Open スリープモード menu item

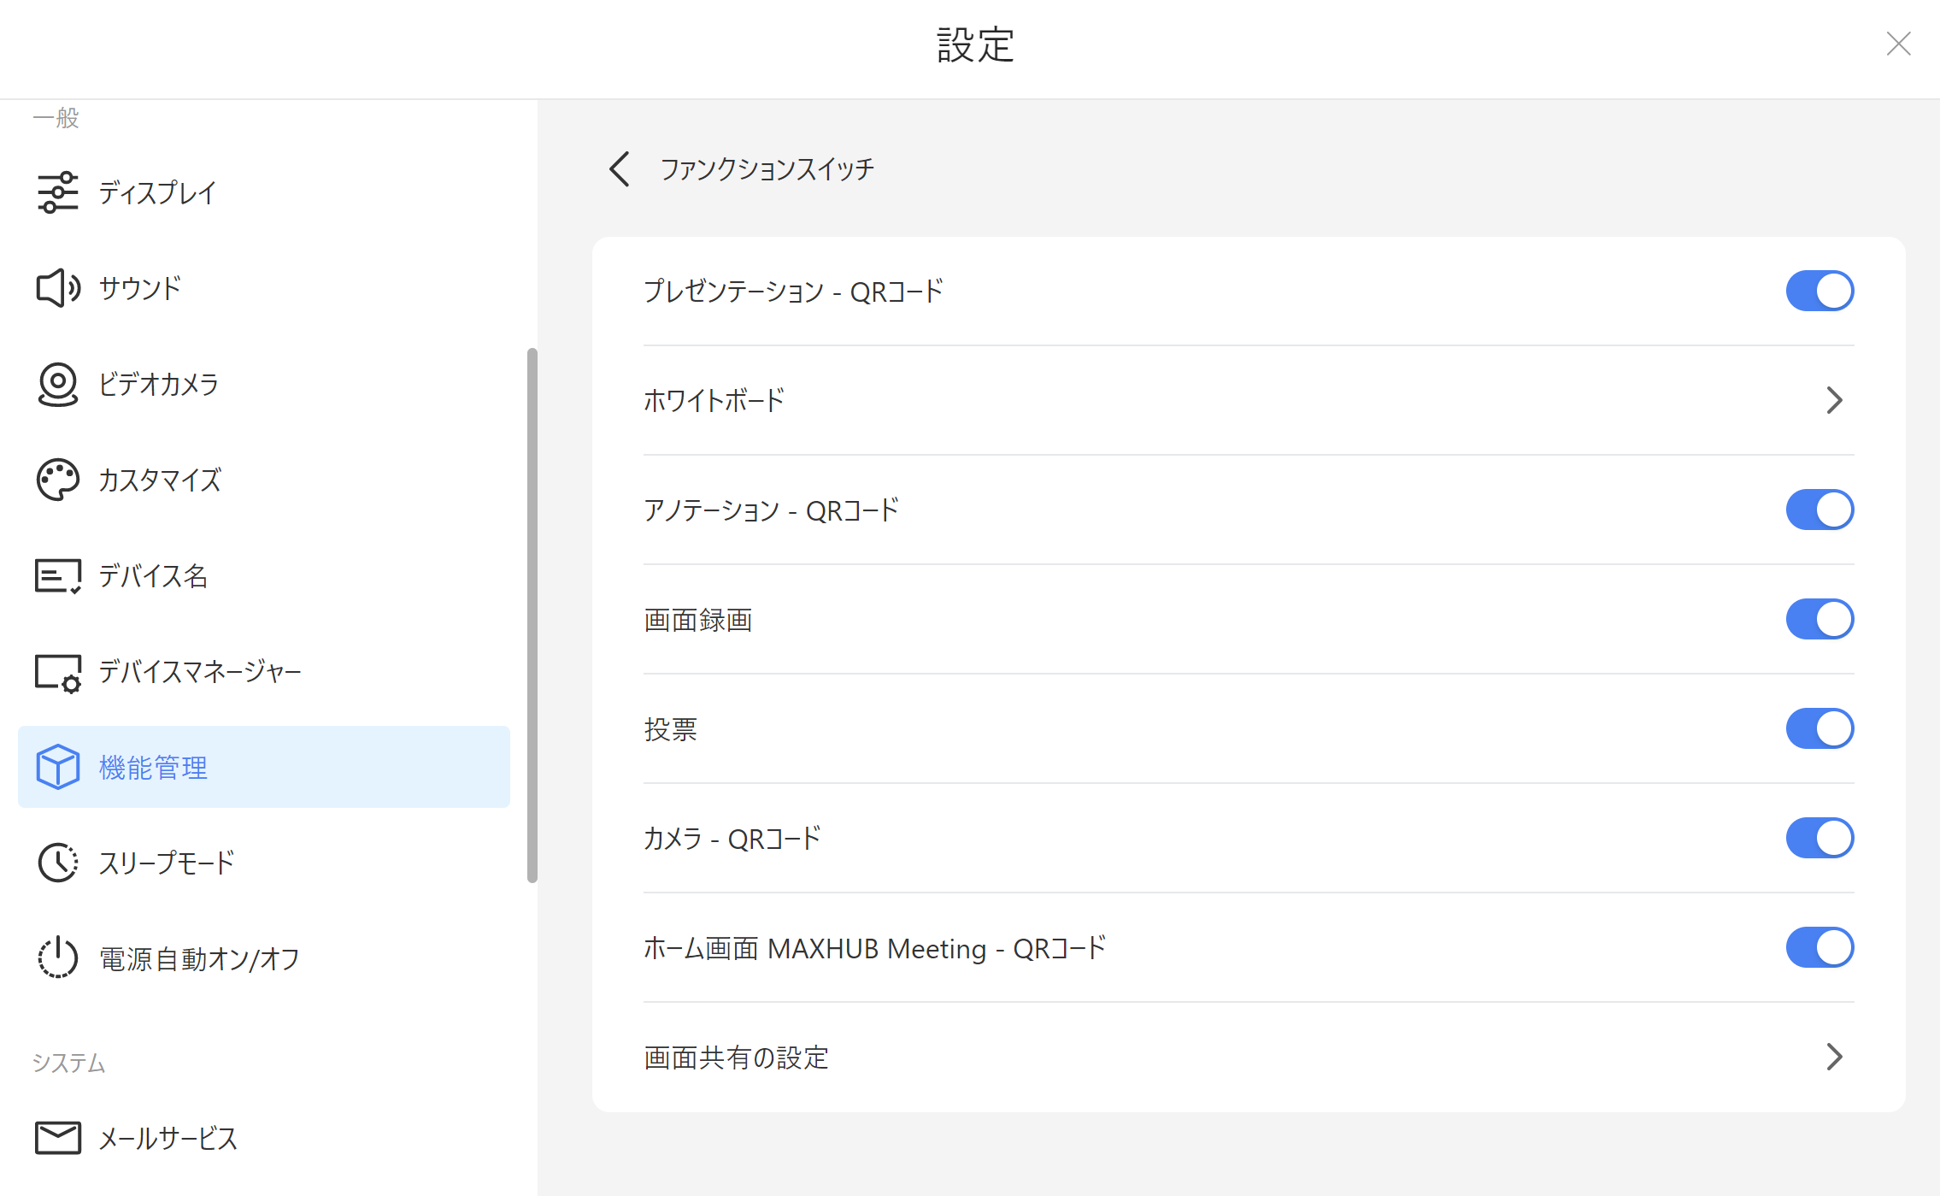167,863
